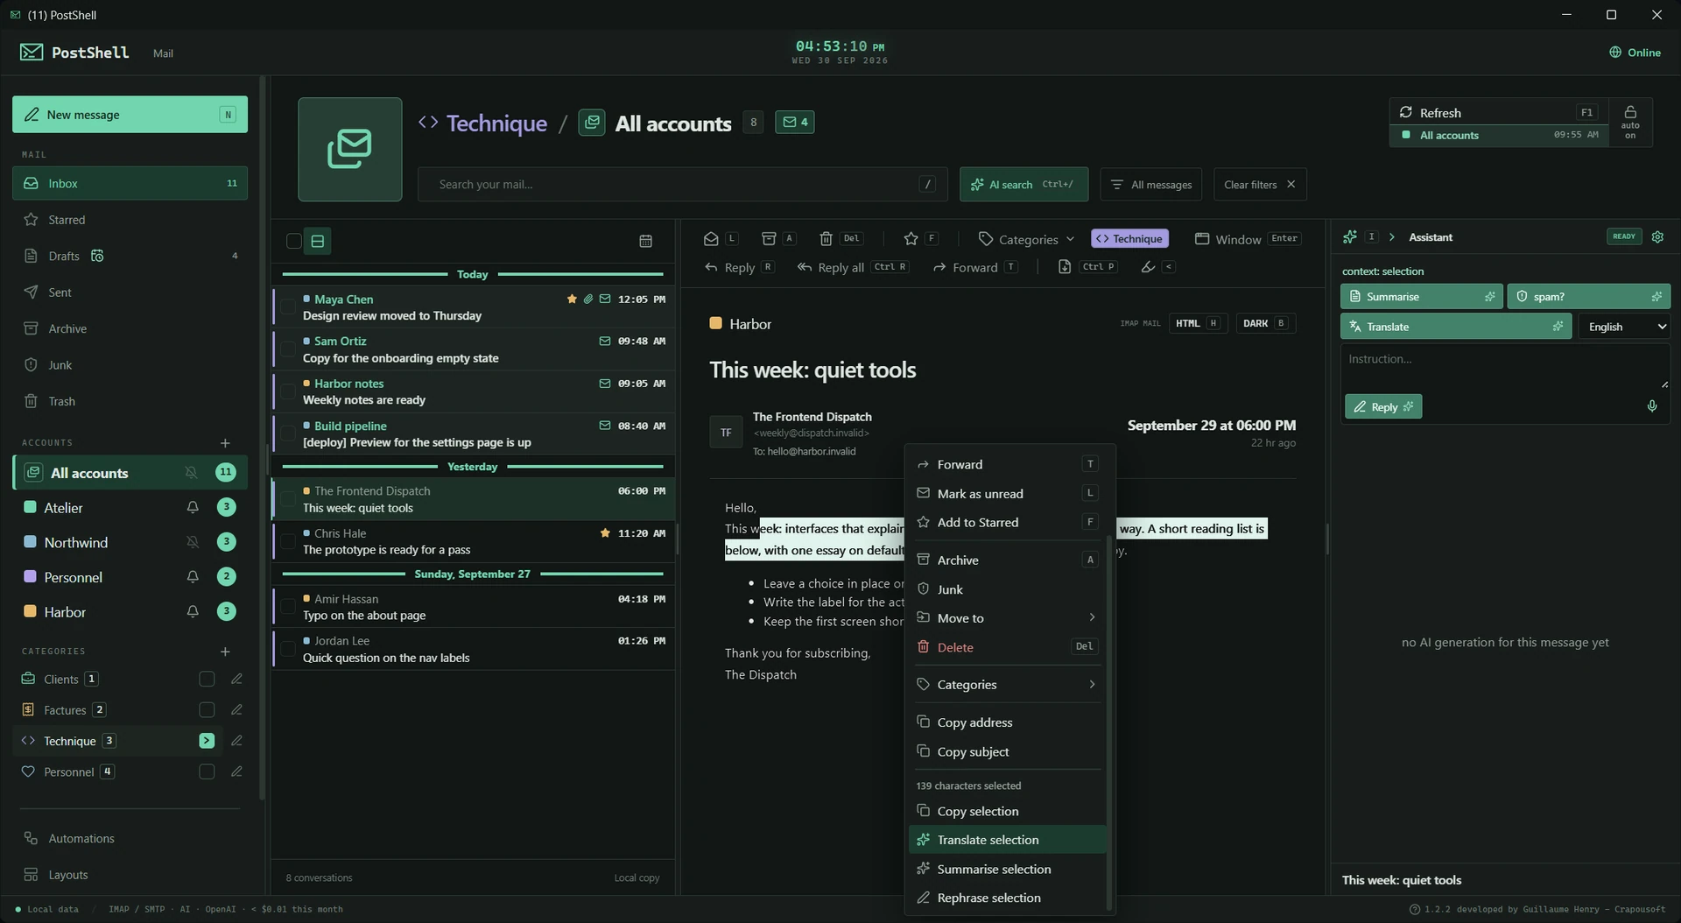Expand Categories submenu in context menu
Viewport: 1681px width, 923px height.
point(1006,685)
